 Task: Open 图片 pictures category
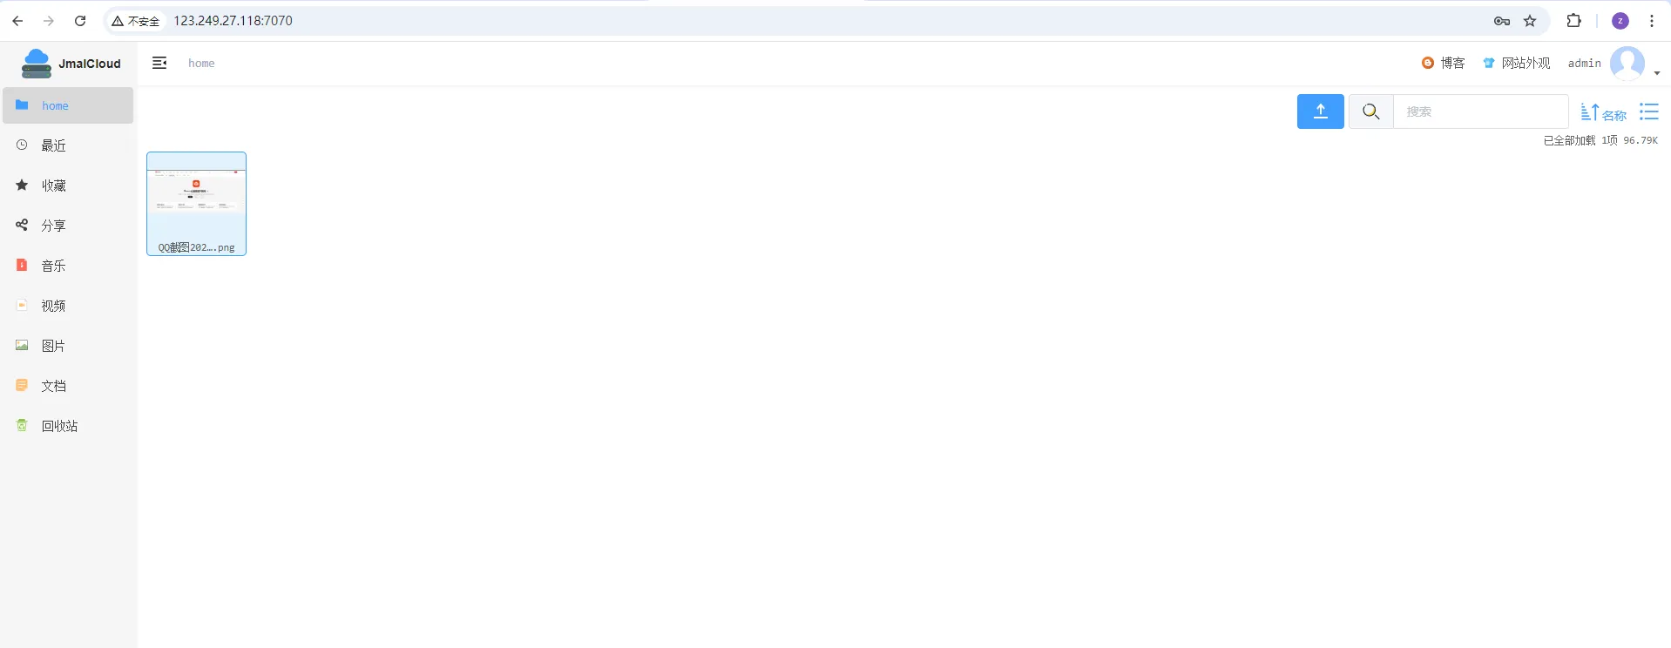pos(68,346)
